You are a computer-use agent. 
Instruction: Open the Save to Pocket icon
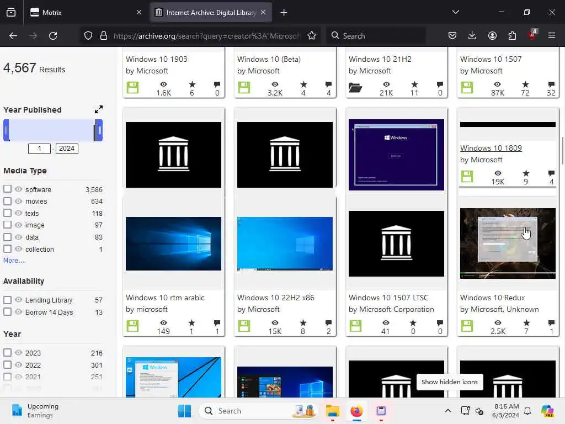point(452,36)
